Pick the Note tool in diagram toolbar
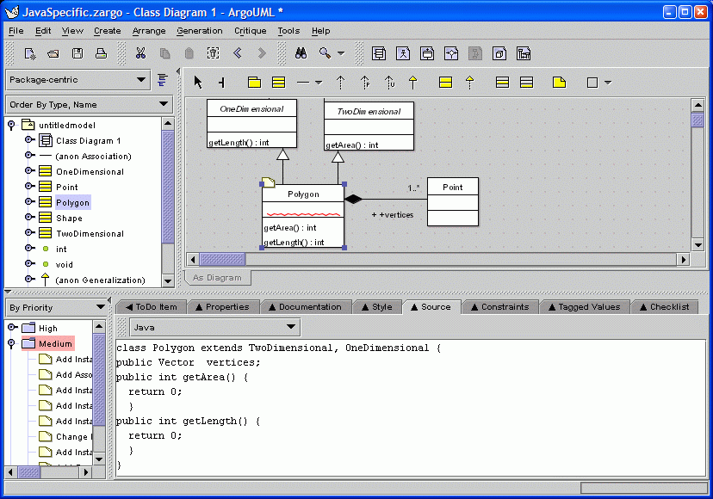The width and height of the screenshot is (713, 499). tap(559, 83)
